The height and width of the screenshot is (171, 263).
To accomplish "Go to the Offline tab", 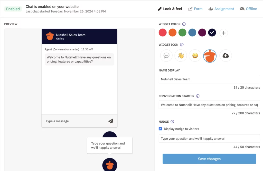I will click(248, 9).
